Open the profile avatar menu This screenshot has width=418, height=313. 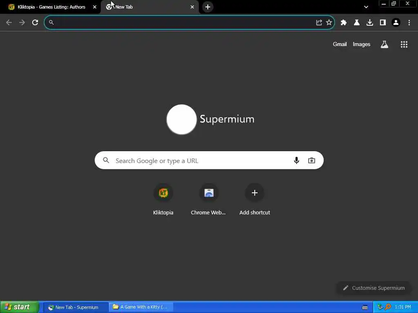[x=396, y=22]
